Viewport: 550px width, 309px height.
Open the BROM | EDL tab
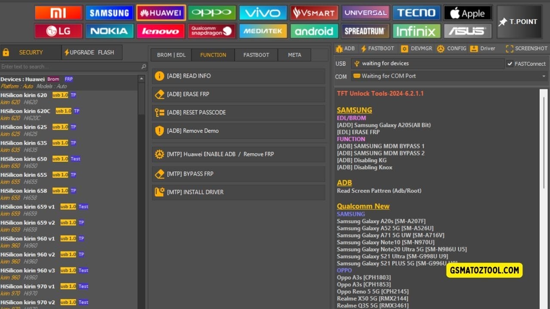point(171,55)
